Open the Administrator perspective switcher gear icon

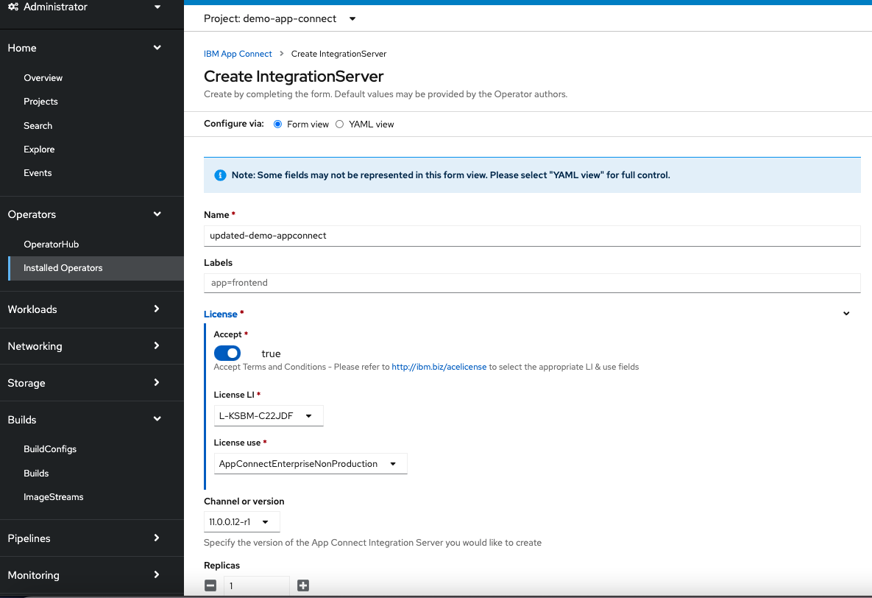tap(13, 6)
